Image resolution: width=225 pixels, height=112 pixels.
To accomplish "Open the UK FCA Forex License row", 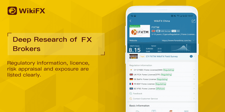I will [x=162, y=74].
